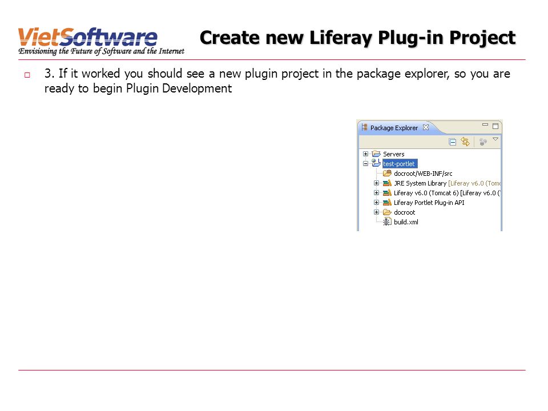Expand the docroot folder node
The image size is (548, 411).
(376, 212)
